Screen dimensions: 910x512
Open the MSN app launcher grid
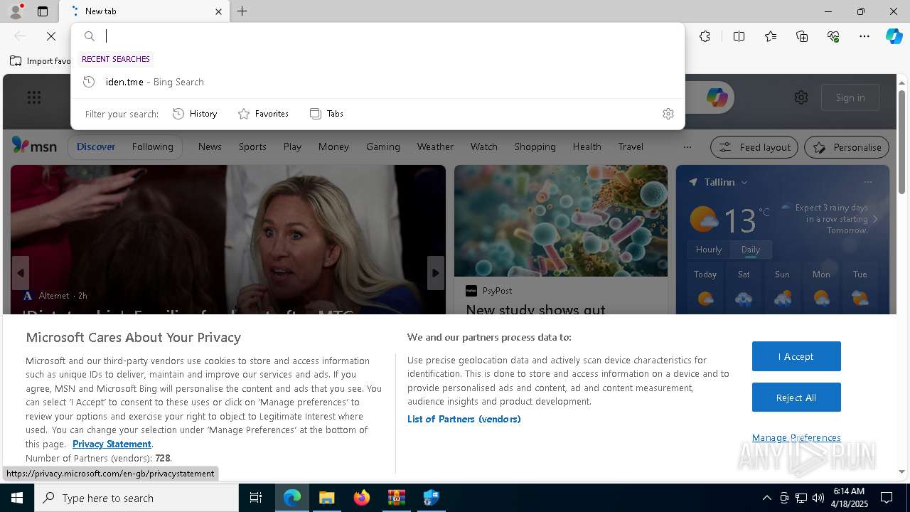pyautogui.click(x=34, y=97)
